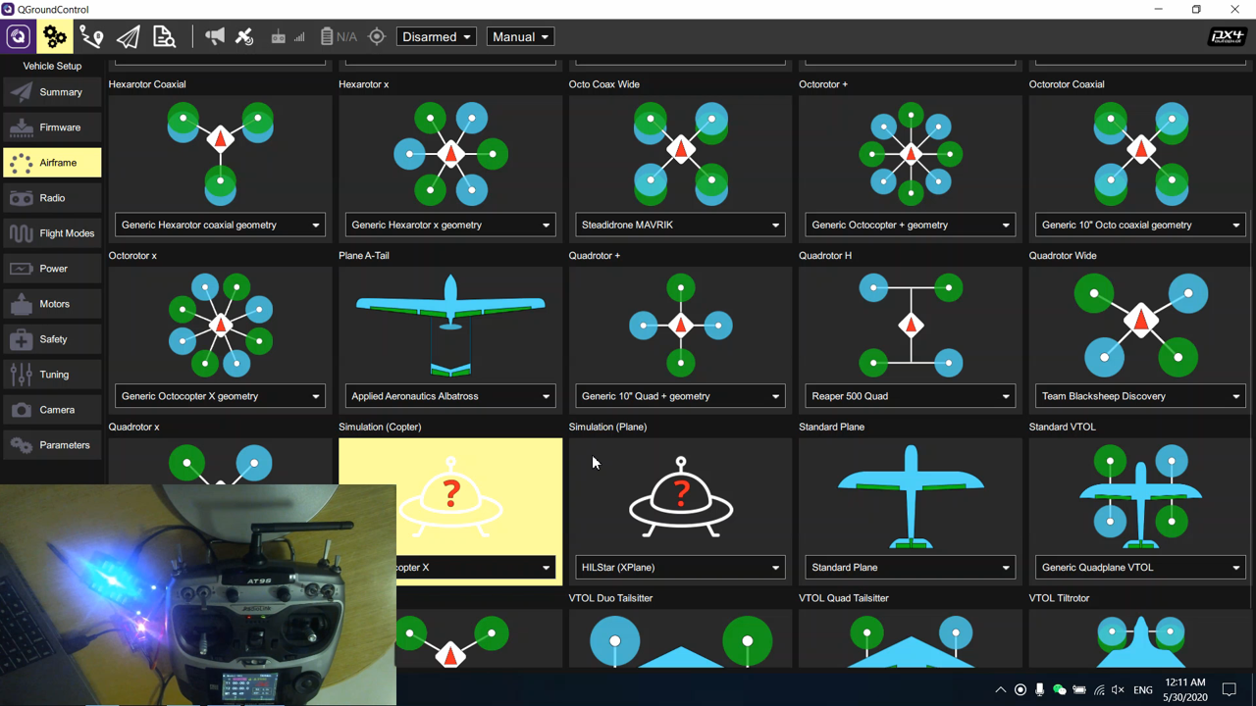Show RC signal strength indicator
This screenshot has height=706, width=1256.
pos(288,37)
